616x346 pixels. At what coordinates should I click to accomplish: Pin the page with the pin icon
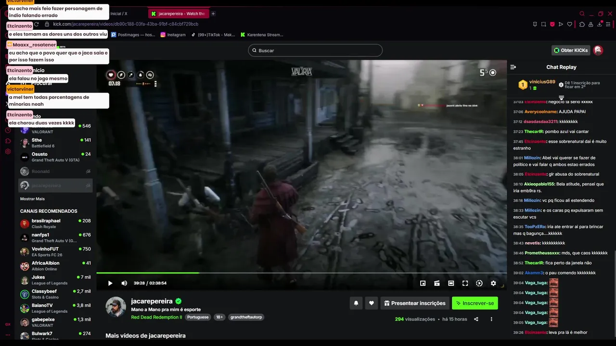click(x=535, y=24)
